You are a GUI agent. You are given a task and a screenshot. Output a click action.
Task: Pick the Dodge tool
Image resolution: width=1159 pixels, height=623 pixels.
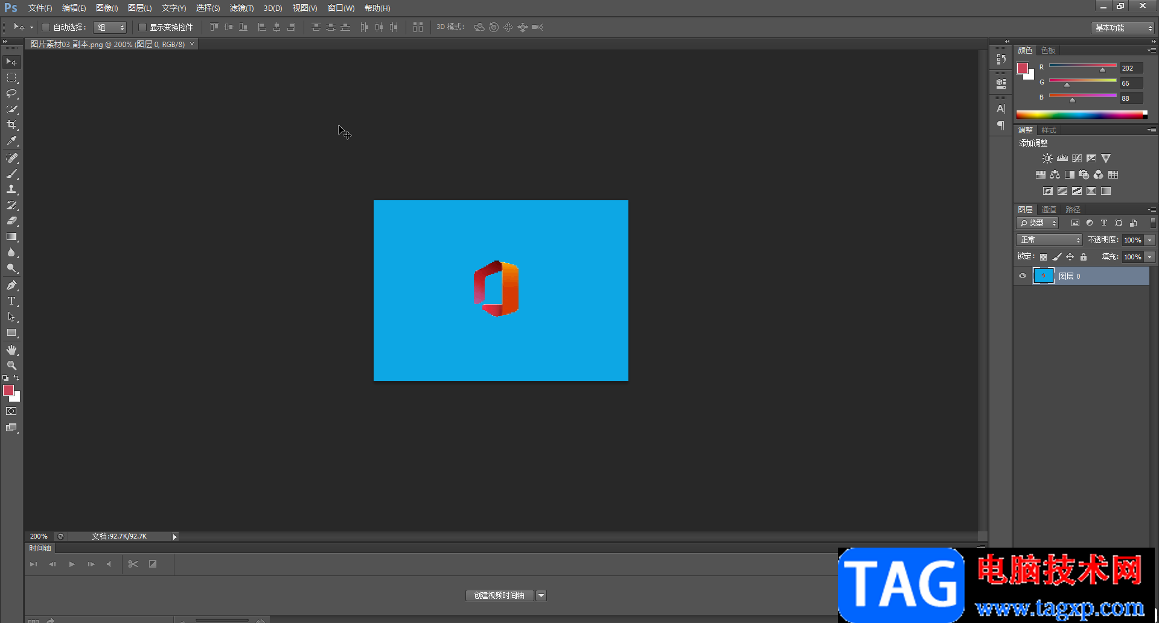click(11, 268)
